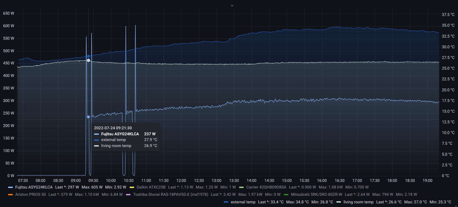Toggle the Carrier 42QHB09D8SA legend series

[266, 187]
